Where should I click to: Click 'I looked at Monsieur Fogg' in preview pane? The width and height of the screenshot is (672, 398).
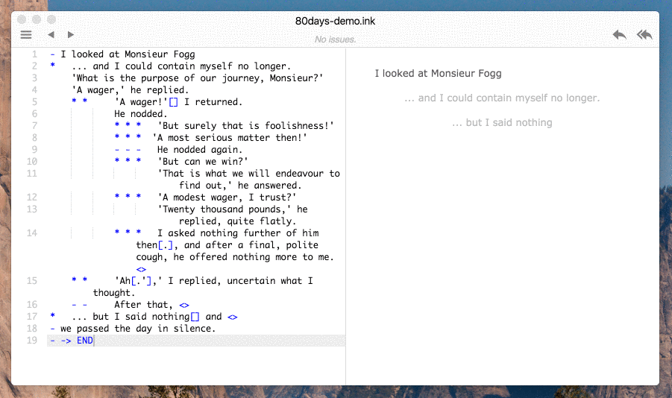coord(438,74)
